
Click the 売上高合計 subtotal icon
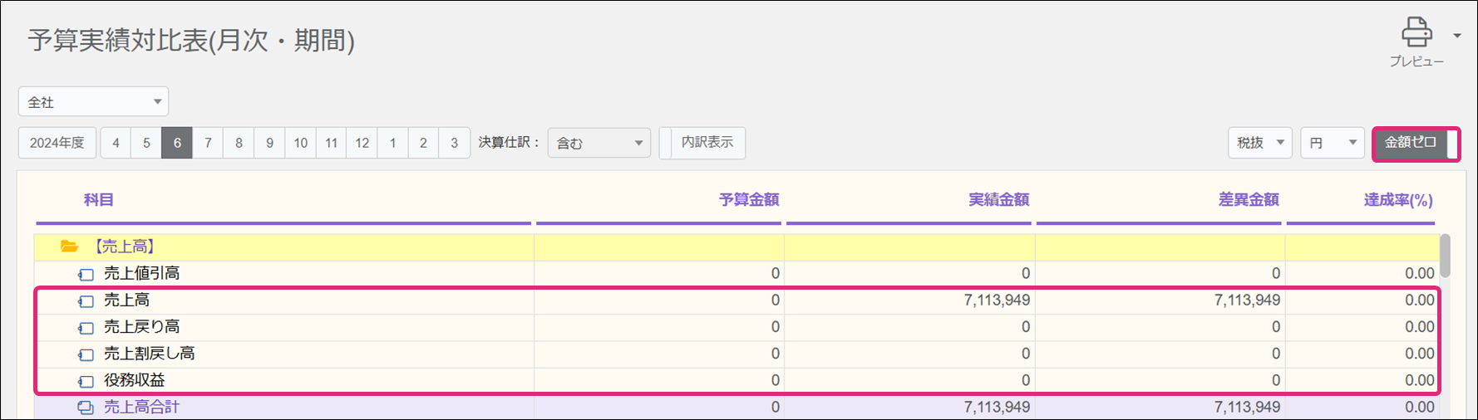tap(86, 408)
